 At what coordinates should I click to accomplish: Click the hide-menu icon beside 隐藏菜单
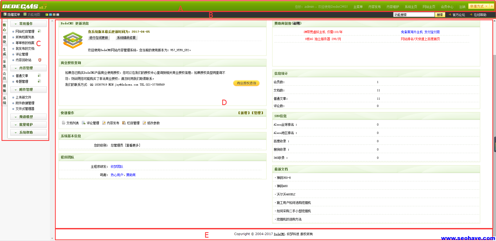pyautogui.click(x=5, y=15)
